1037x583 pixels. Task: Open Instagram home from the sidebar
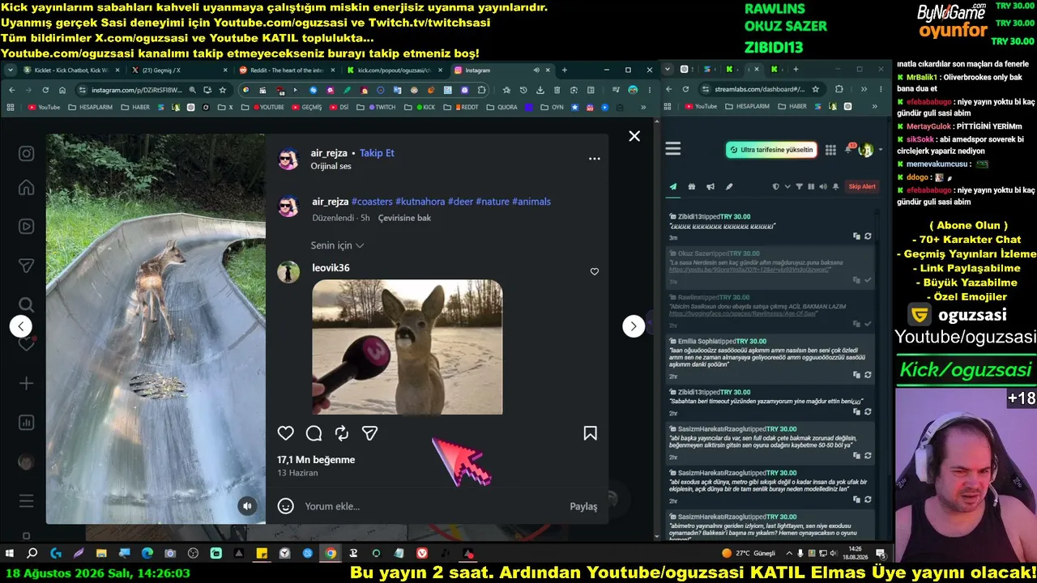(27, 188)
